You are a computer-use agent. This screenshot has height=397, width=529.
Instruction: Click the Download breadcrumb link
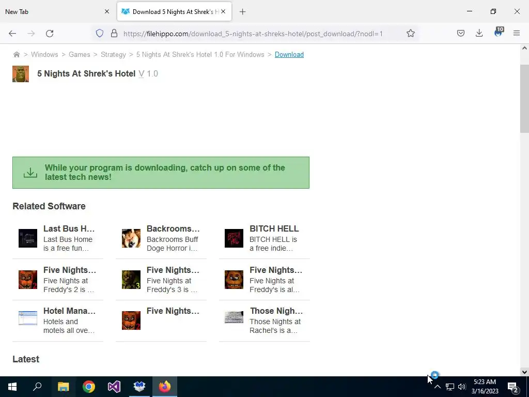pyautogui.click(x=289, y=54)
